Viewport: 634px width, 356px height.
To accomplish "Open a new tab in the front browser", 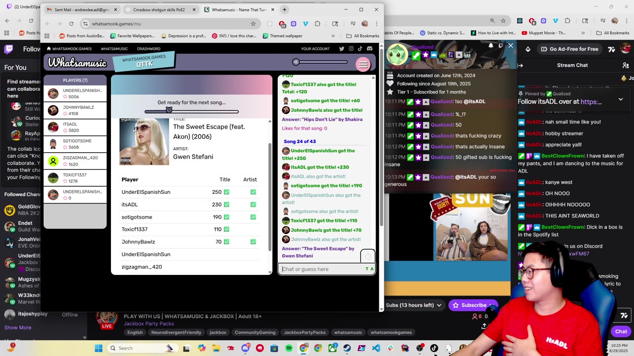I will coord(284,9).
